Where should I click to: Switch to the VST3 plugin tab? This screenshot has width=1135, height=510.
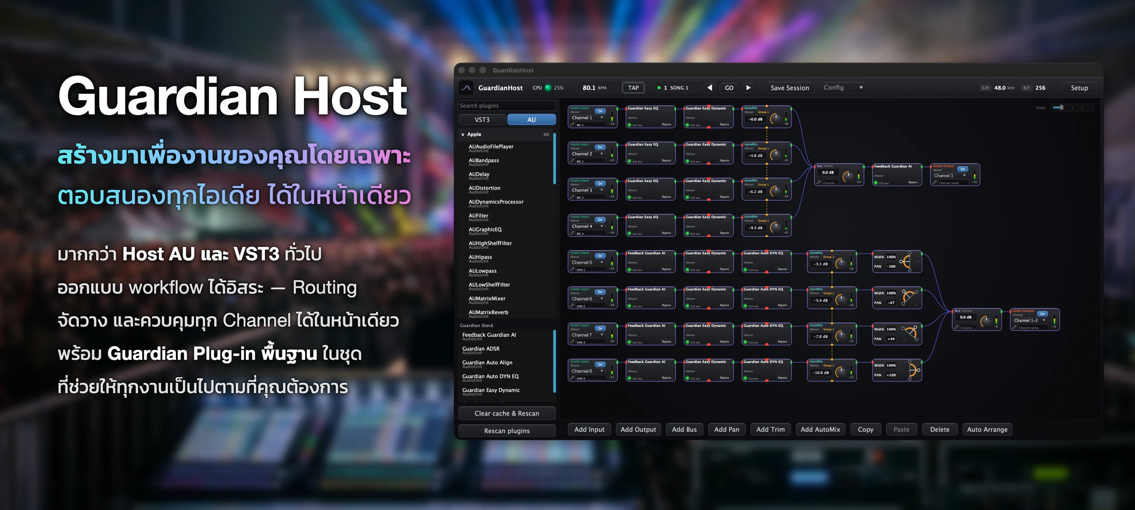point(482,120)
